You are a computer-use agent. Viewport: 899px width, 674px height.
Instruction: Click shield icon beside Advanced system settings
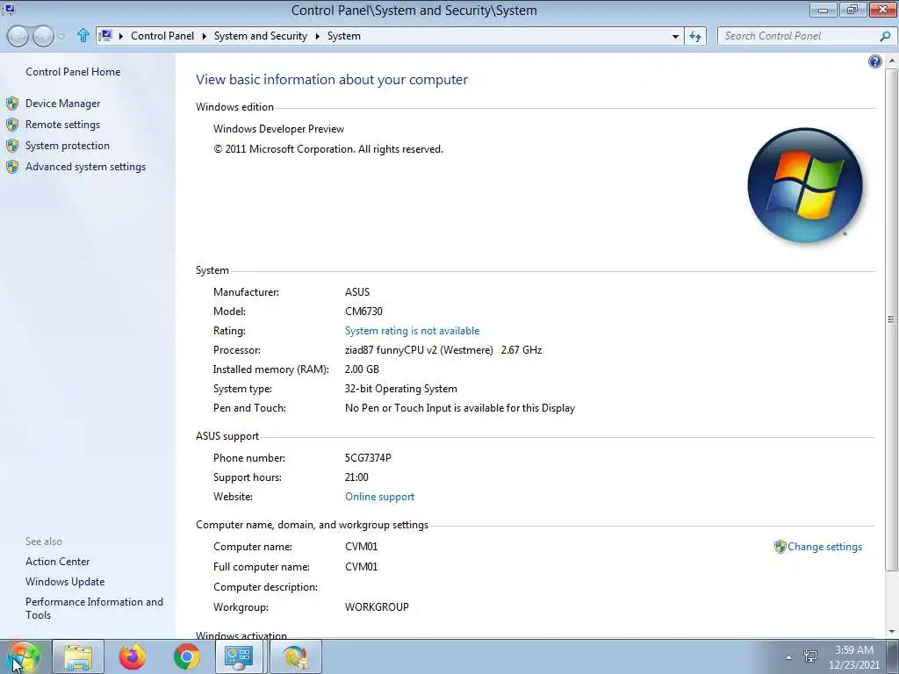tap(12, 168)
